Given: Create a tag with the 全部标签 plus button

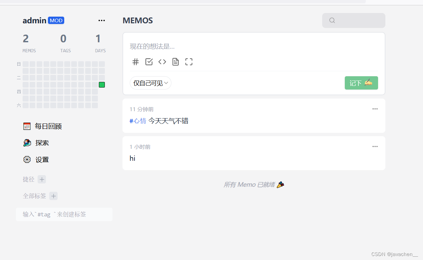Looking at the screenshot, I should [x=53, y=196].
